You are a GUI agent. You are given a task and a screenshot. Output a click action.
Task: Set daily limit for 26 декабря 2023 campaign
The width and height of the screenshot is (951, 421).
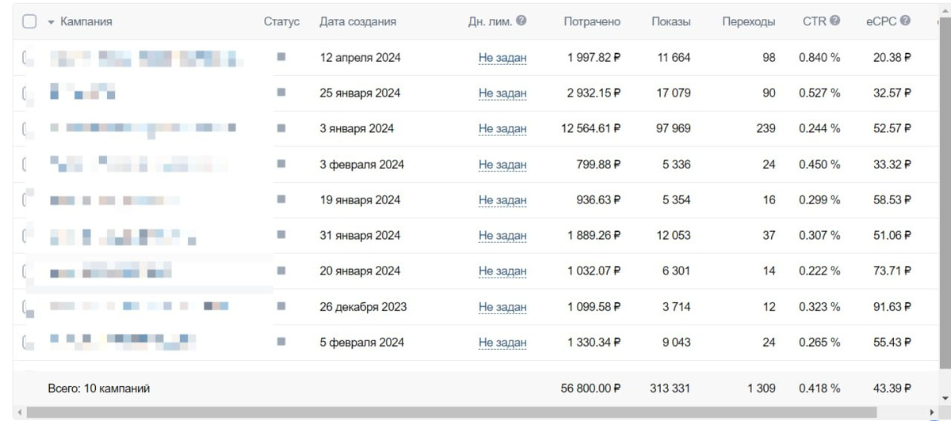[x=502, y=307]
